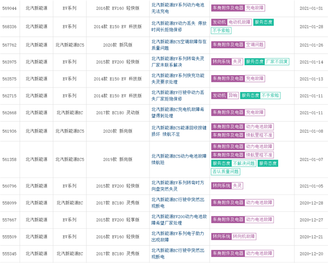This screenshot has height=263, width=328.
Task: Open complaint 北汽新能源EV系列快充功能失灵要求处理
Action: (178, 79)
